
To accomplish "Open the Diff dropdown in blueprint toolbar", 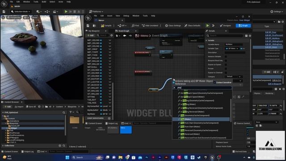I will pyautogui.click(x=122, y=25).
